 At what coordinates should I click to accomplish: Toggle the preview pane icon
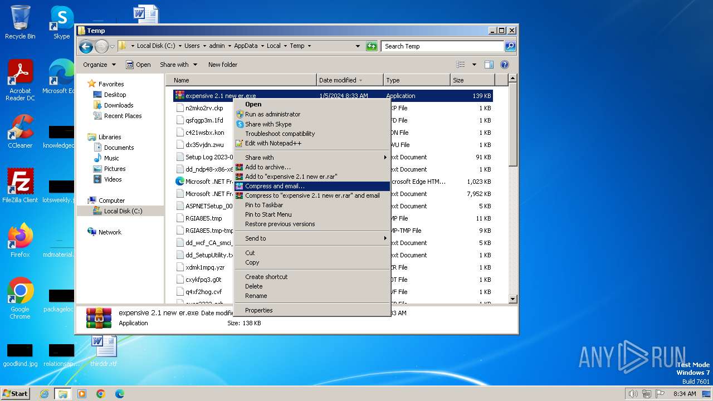point(489,65)
